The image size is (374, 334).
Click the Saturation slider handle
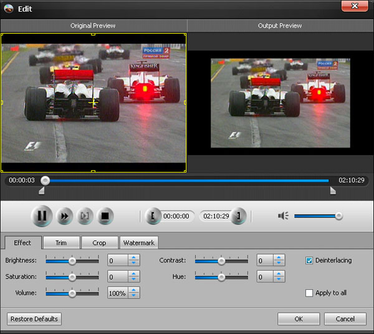click(72, 277)
